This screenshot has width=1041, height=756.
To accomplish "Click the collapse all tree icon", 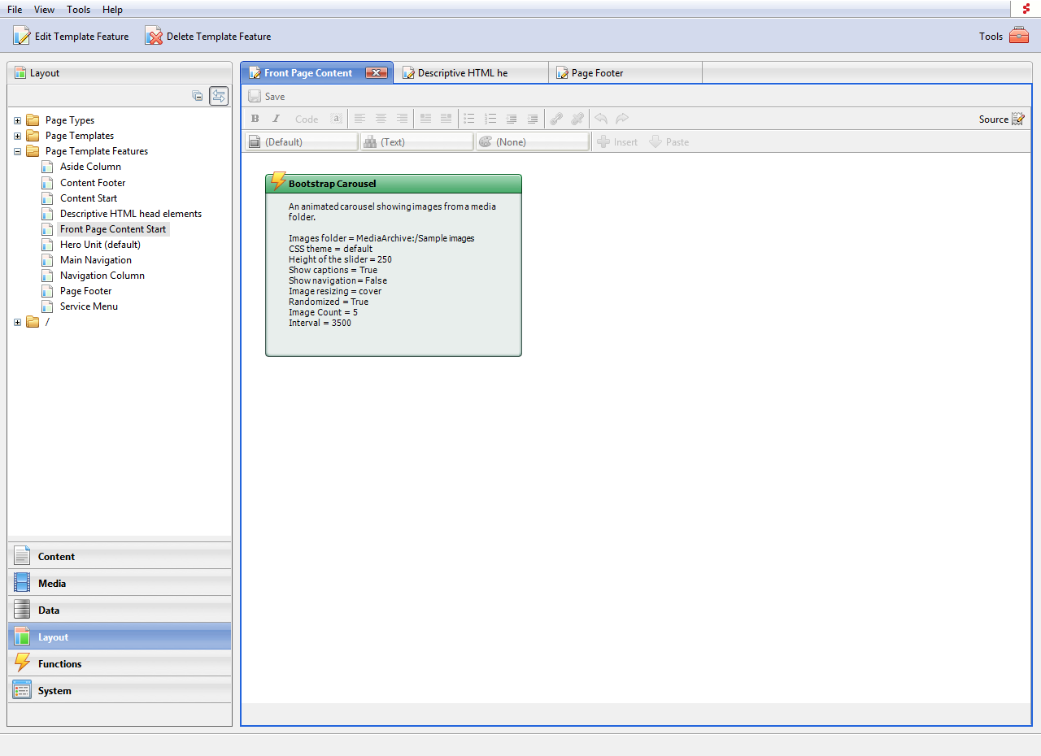I will click(x=197, y=96).
